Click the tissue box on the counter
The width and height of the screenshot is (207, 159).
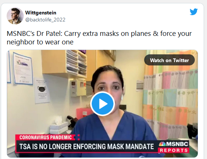(59, 128)
